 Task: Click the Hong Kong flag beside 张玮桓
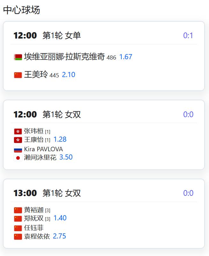[x=18, y=132]
